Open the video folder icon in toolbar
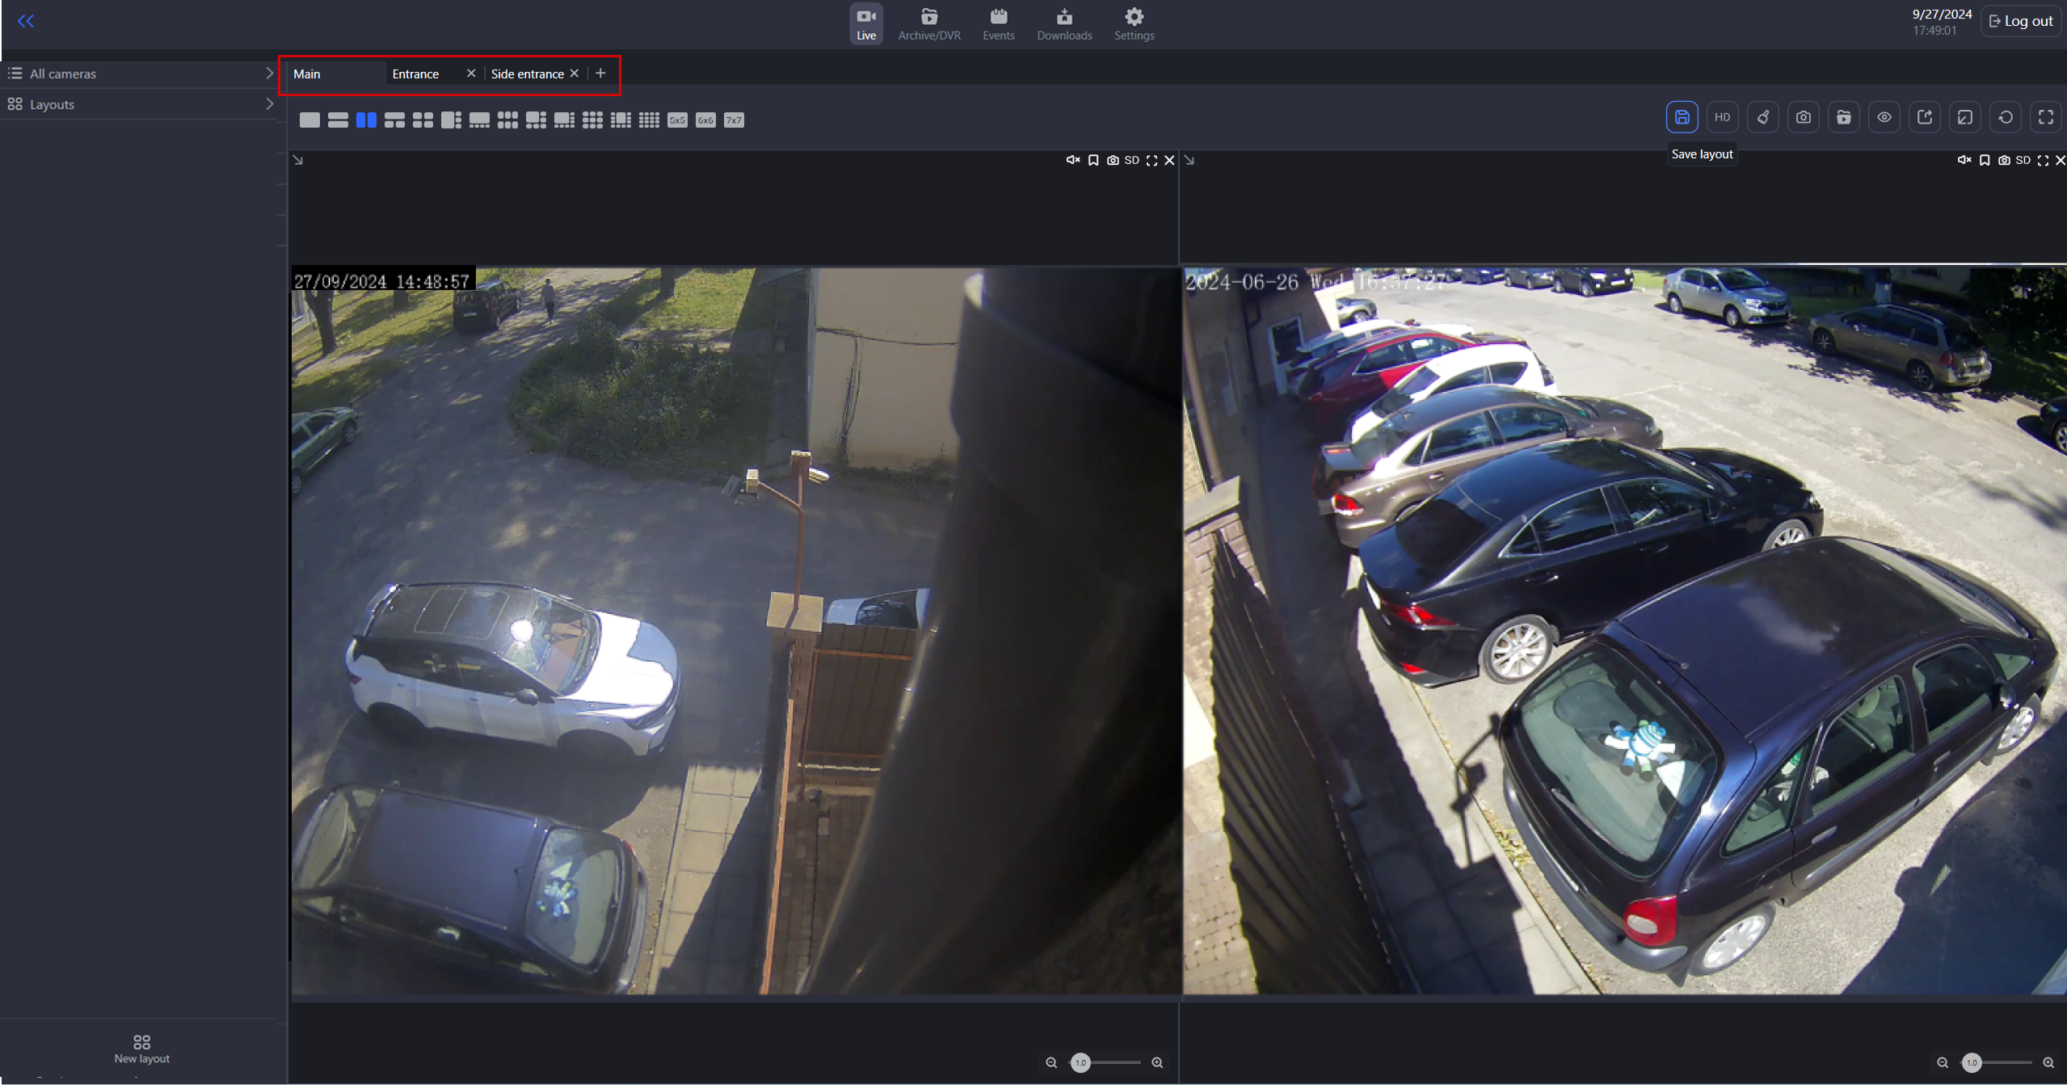 pyautogui.click(x=1843, y=117)
